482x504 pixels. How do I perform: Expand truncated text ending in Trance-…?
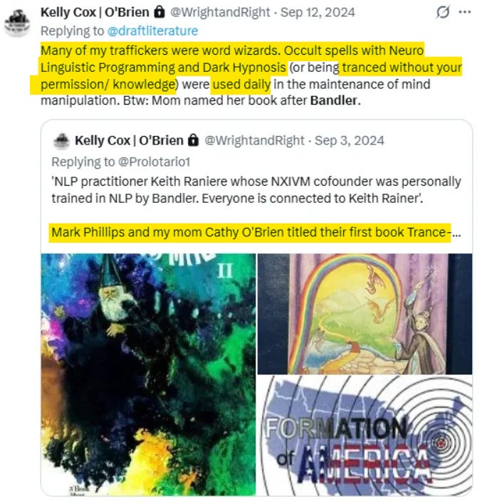[x=456, y=233]
